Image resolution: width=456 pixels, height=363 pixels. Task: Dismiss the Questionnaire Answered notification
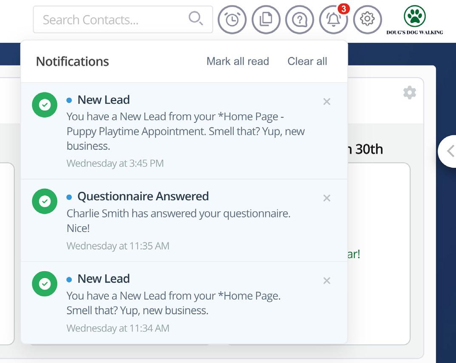pos(327,198)
